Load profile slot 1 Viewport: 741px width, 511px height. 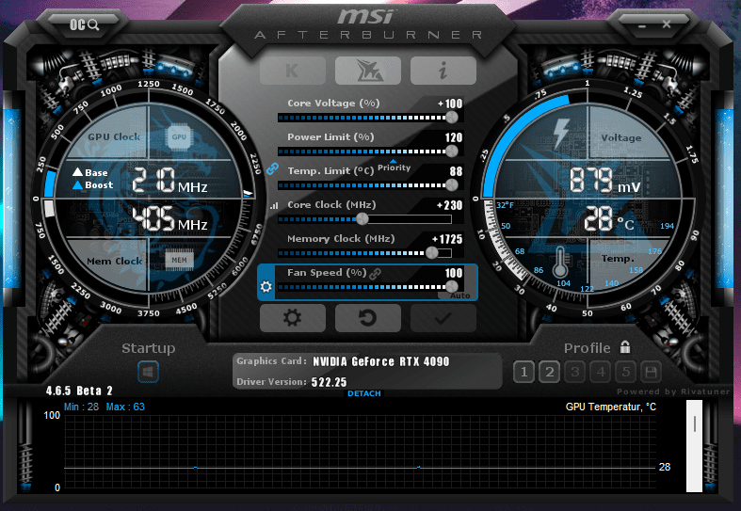pos(524,372)
